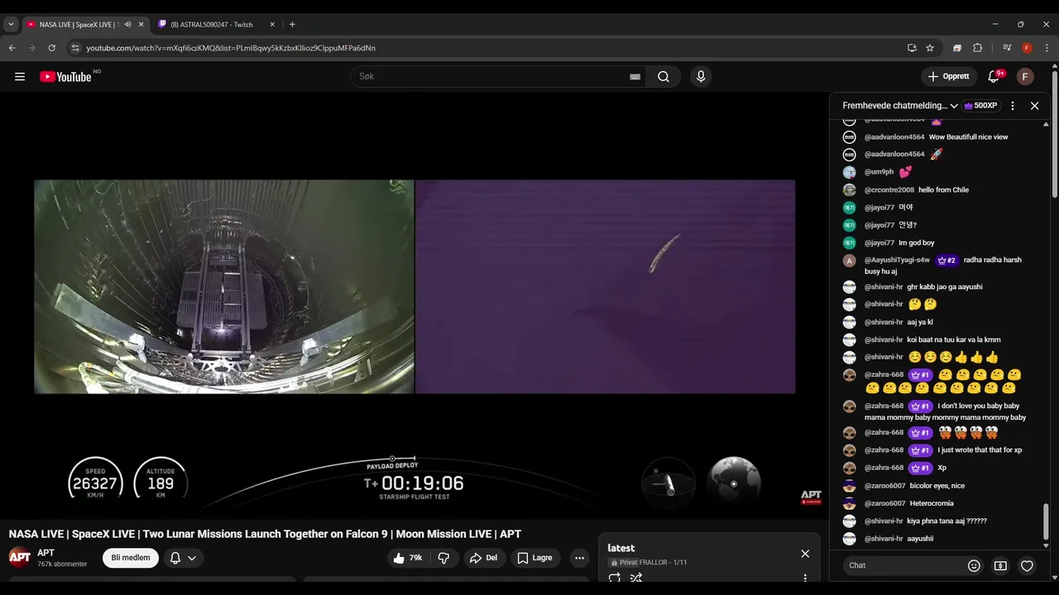Select @um9ph chat username
The width and height of the screenshot is (1059, 595).
pos(879,172)
